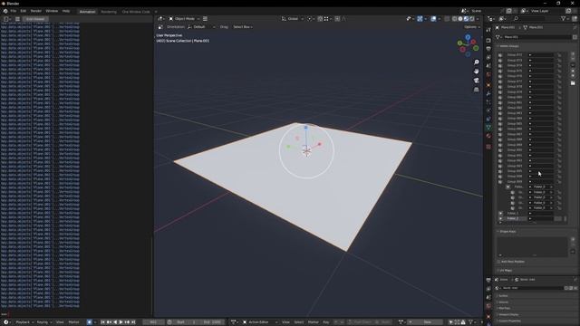Jump to the timeline end frame
The height and width of the screenshot is (326, 580).
(x=133, y=322)
